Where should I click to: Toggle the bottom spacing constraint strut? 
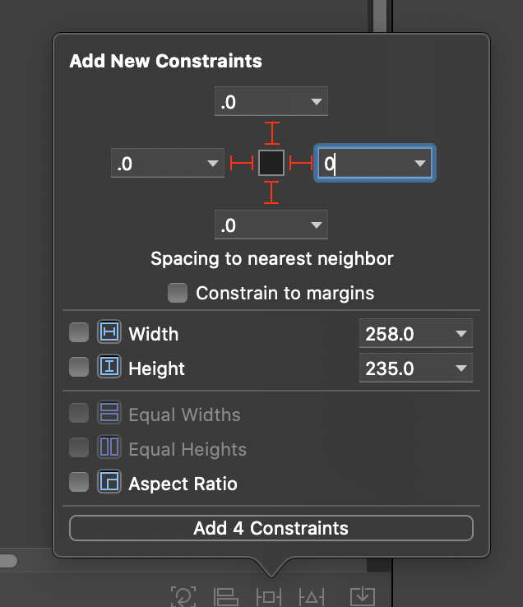[271, 193]
